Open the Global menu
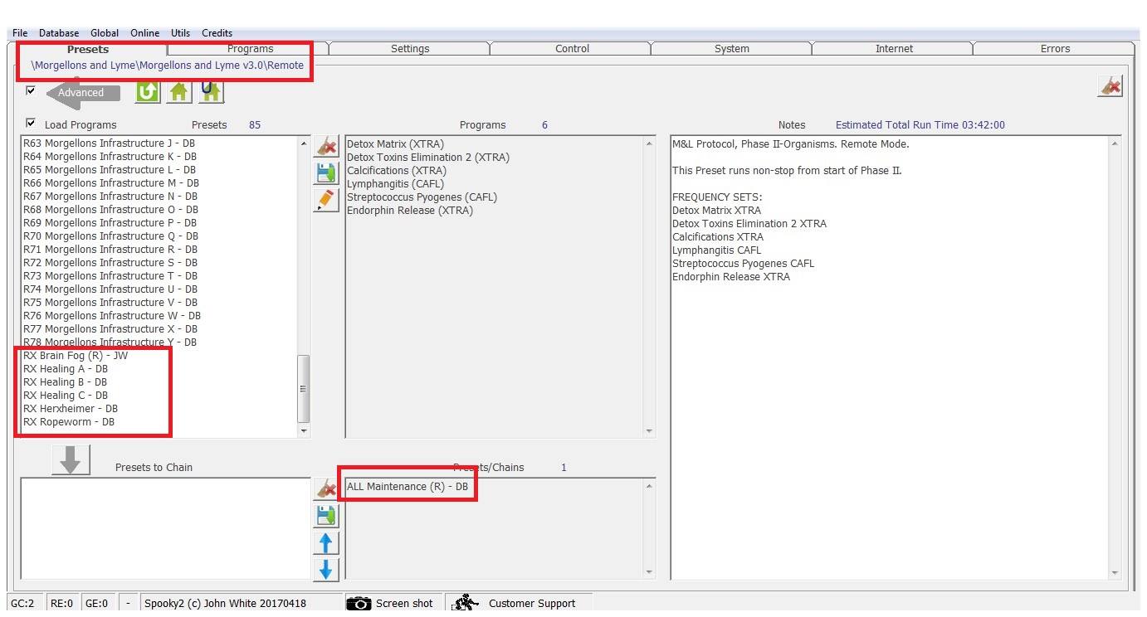The image size is (1147, 617). [x=105, y=33]
